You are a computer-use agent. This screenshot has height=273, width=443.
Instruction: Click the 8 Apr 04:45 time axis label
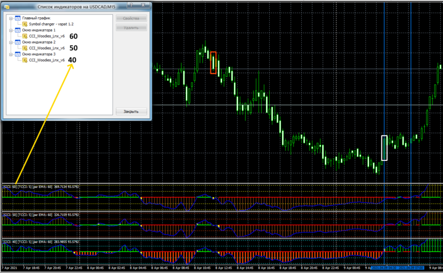(138, 268)
